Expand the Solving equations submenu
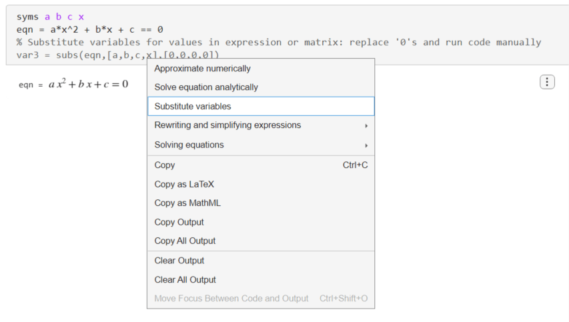This screenshot has height=322, width=569. 189,145
